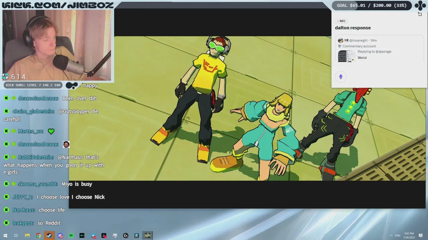Screen dimensions: 428x240
Task: Switch to the running game on the taskbar
Action: pyautogui.click(x=147, y=236)
